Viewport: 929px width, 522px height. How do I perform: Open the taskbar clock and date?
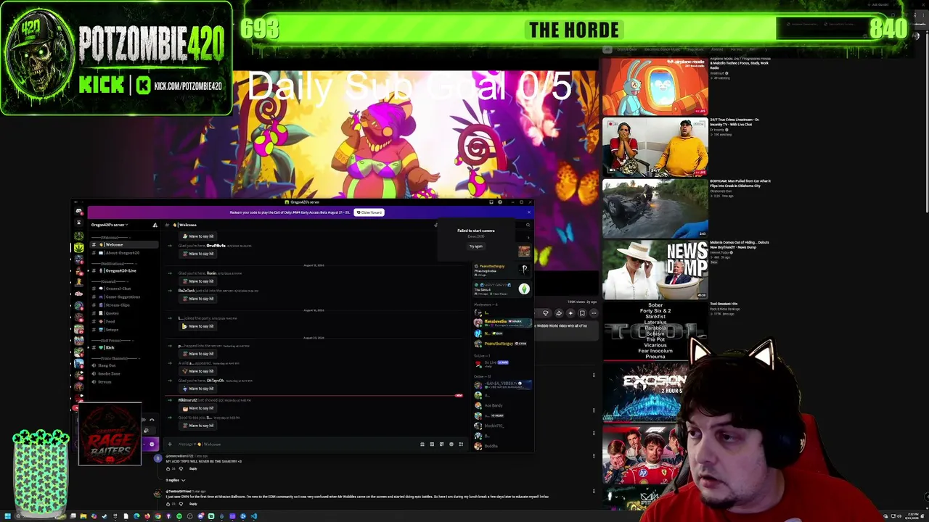[x=911, y=516]
